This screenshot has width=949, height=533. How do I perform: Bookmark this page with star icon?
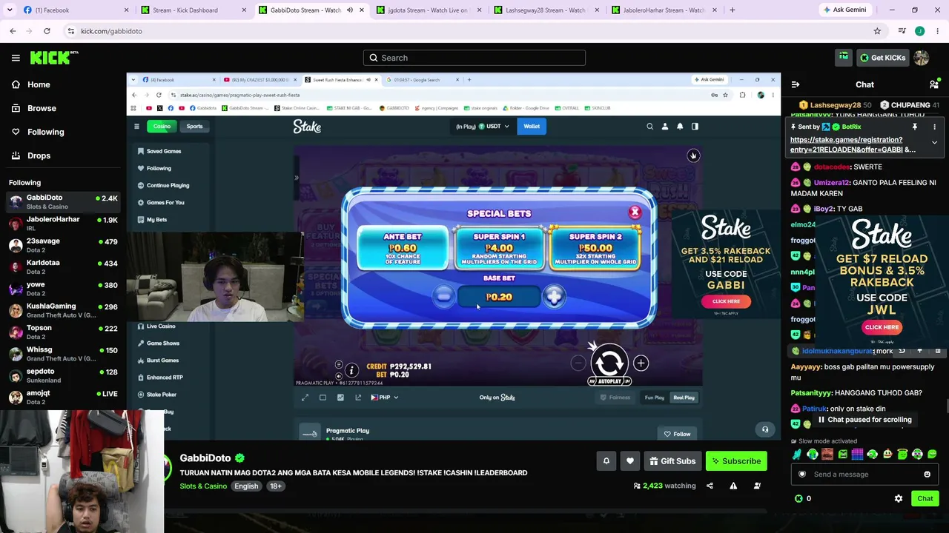click(x=877, y=31)
